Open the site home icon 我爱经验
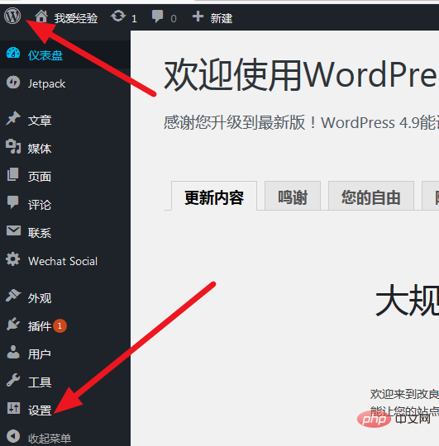 coord(41,17)
